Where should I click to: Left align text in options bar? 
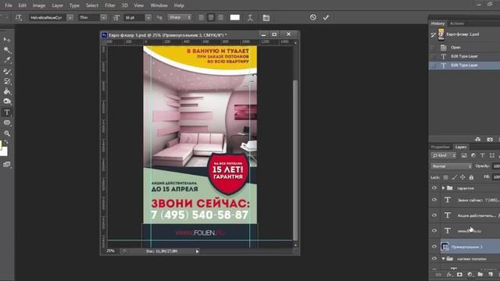[202, 17]
